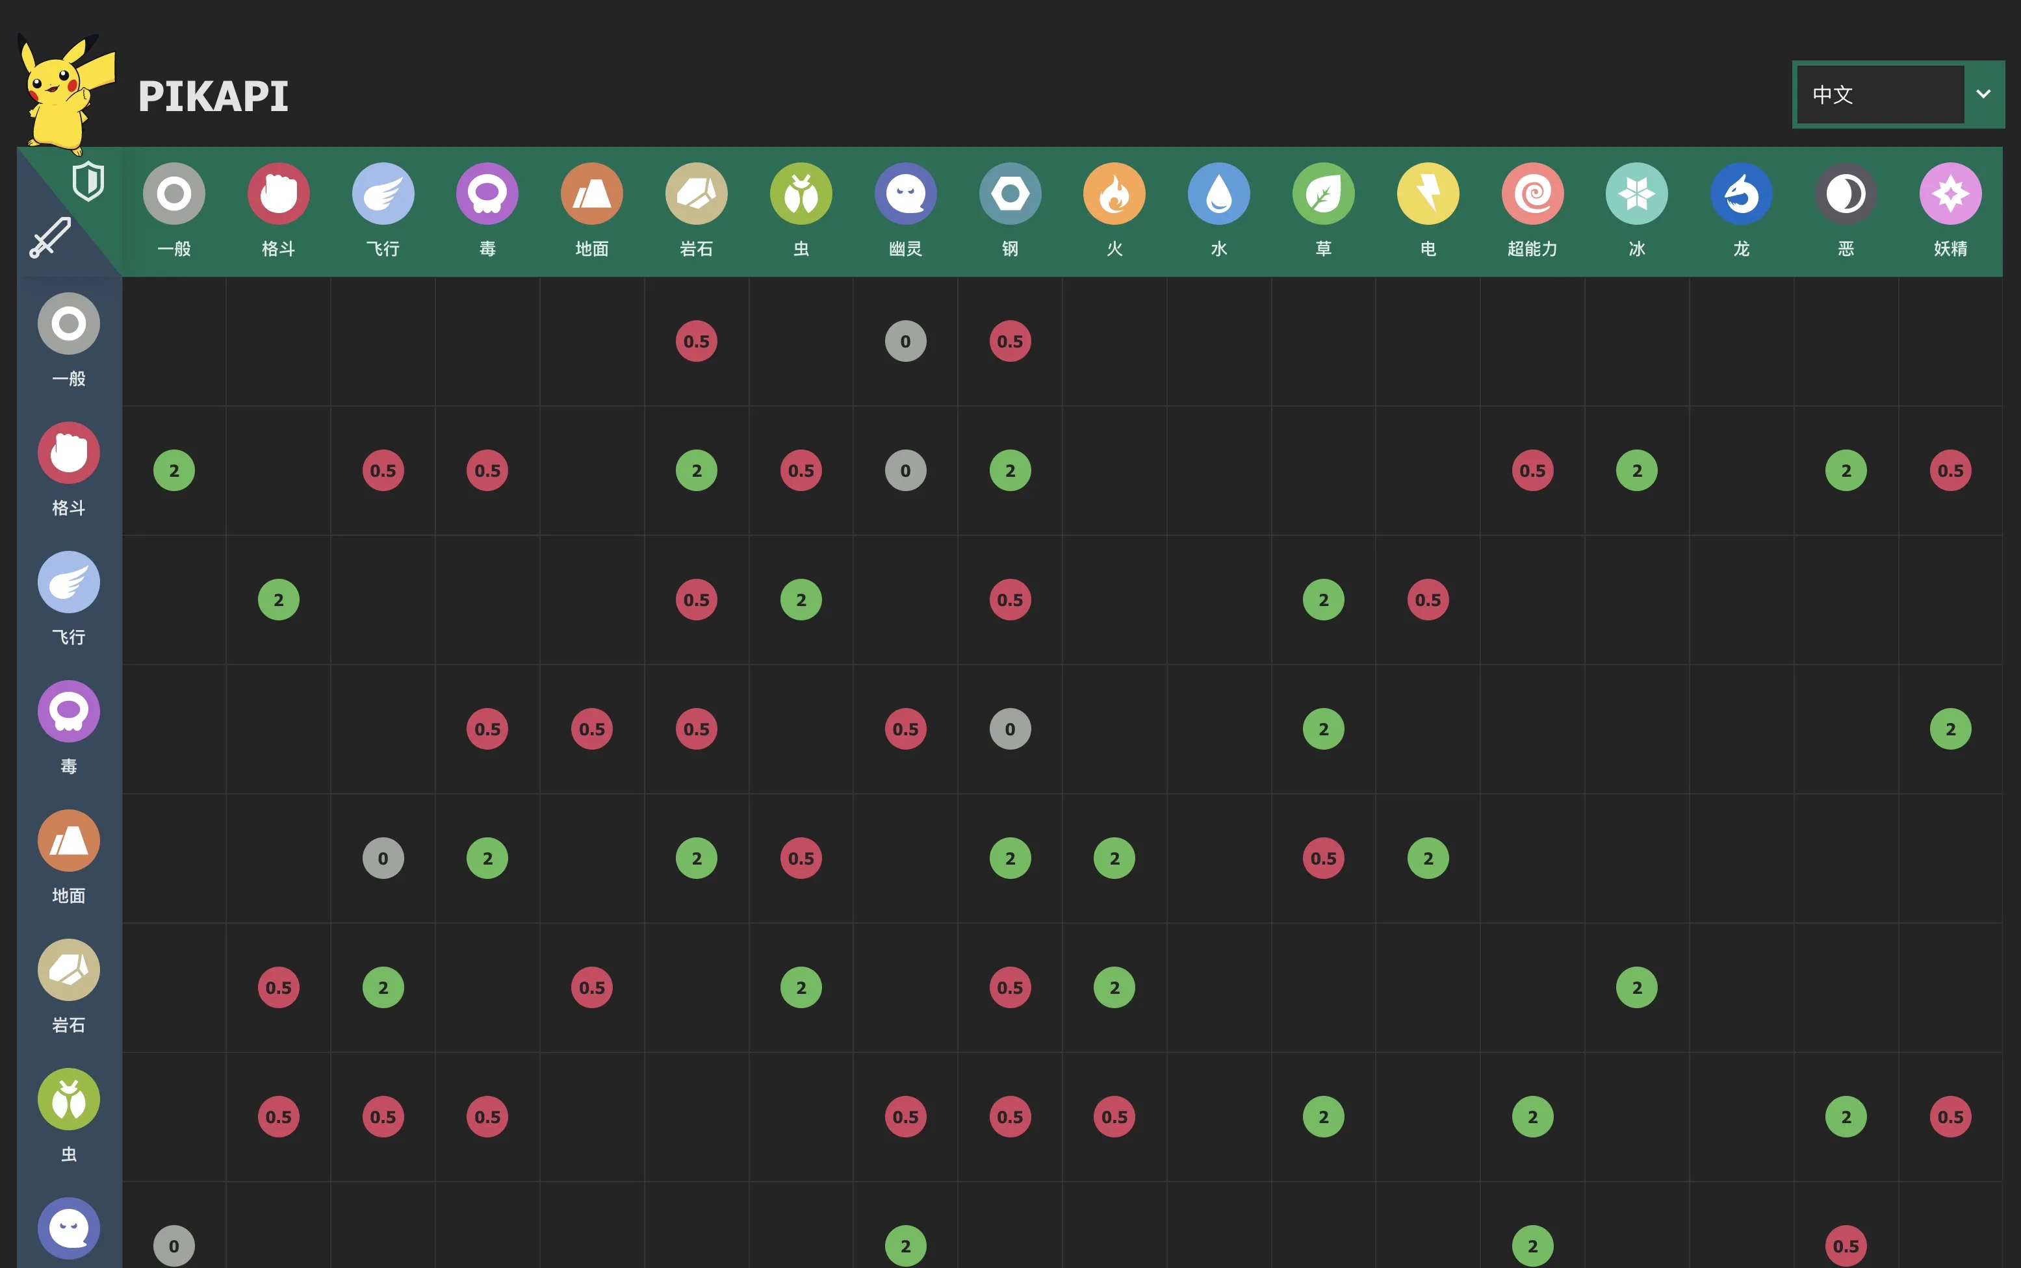Click the Flying (飞行) attacker row icon

(69, 582)
